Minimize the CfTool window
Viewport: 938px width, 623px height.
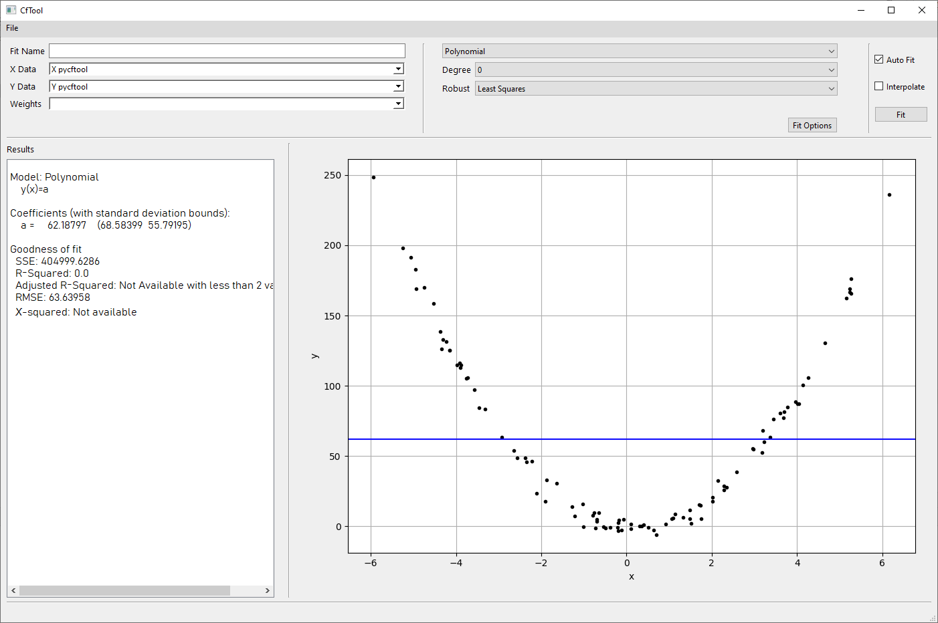[x=860, y=10]
